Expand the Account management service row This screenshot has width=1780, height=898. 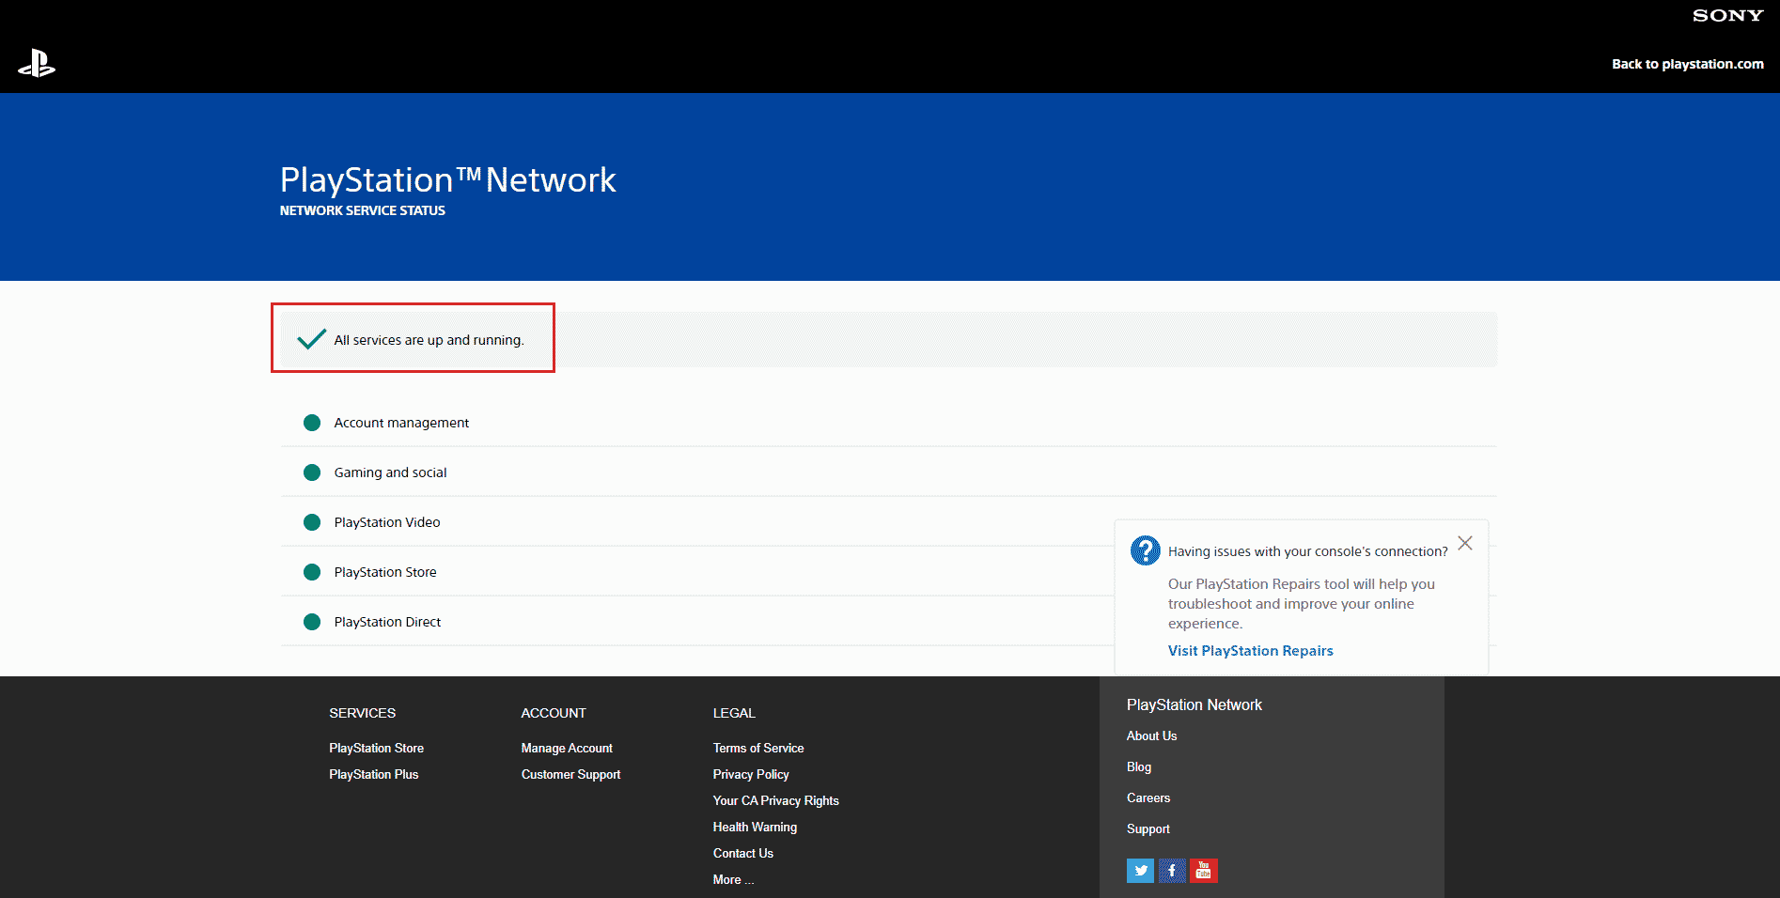coord(400,423)
